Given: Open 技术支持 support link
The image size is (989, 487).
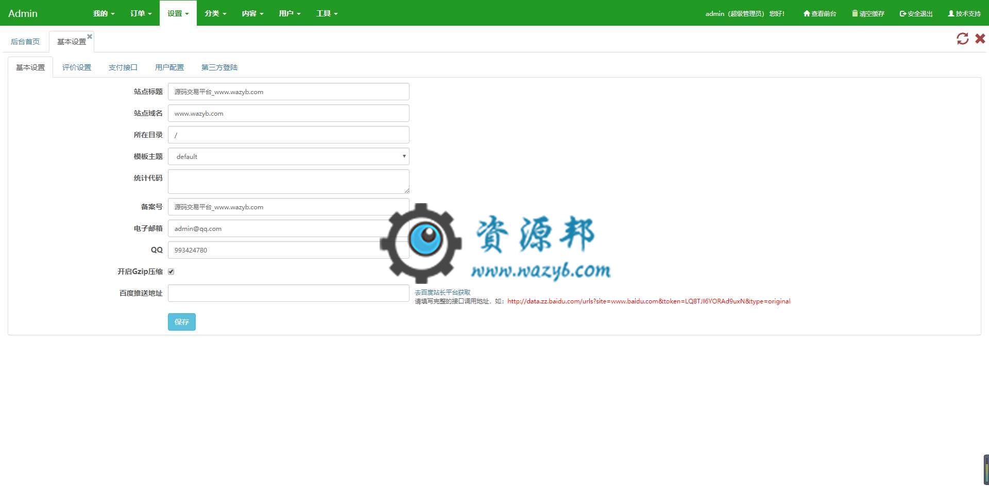Looking at the screenshot, I should click(x=964, y=13).
